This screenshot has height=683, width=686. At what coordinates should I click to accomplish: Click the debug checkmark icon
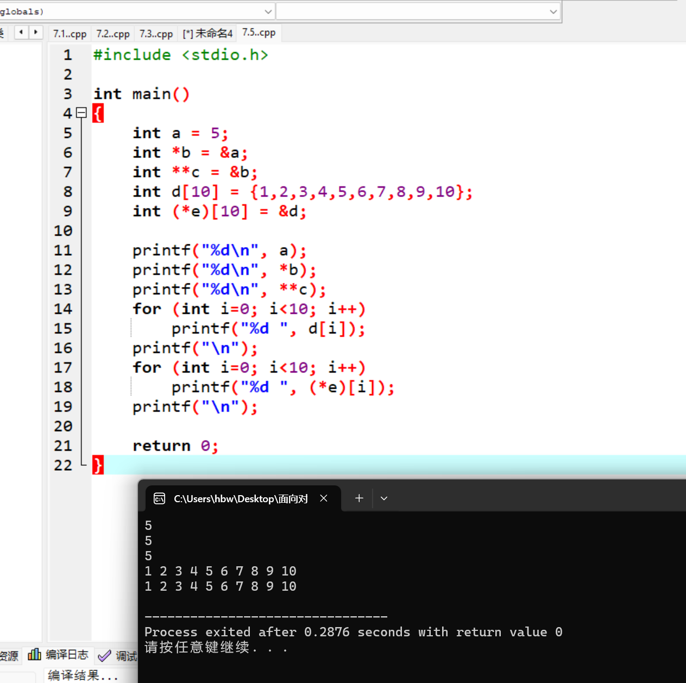click(x=104, y=656)
